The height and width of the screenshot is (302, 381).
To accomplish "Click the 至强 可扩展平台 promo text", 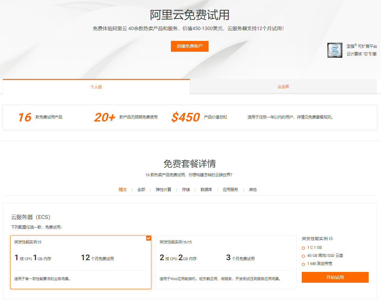I will [x=361, y=46].
